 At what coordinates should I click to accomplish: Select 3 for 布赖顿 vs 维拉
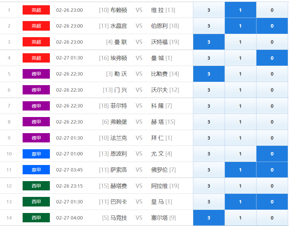209,10
